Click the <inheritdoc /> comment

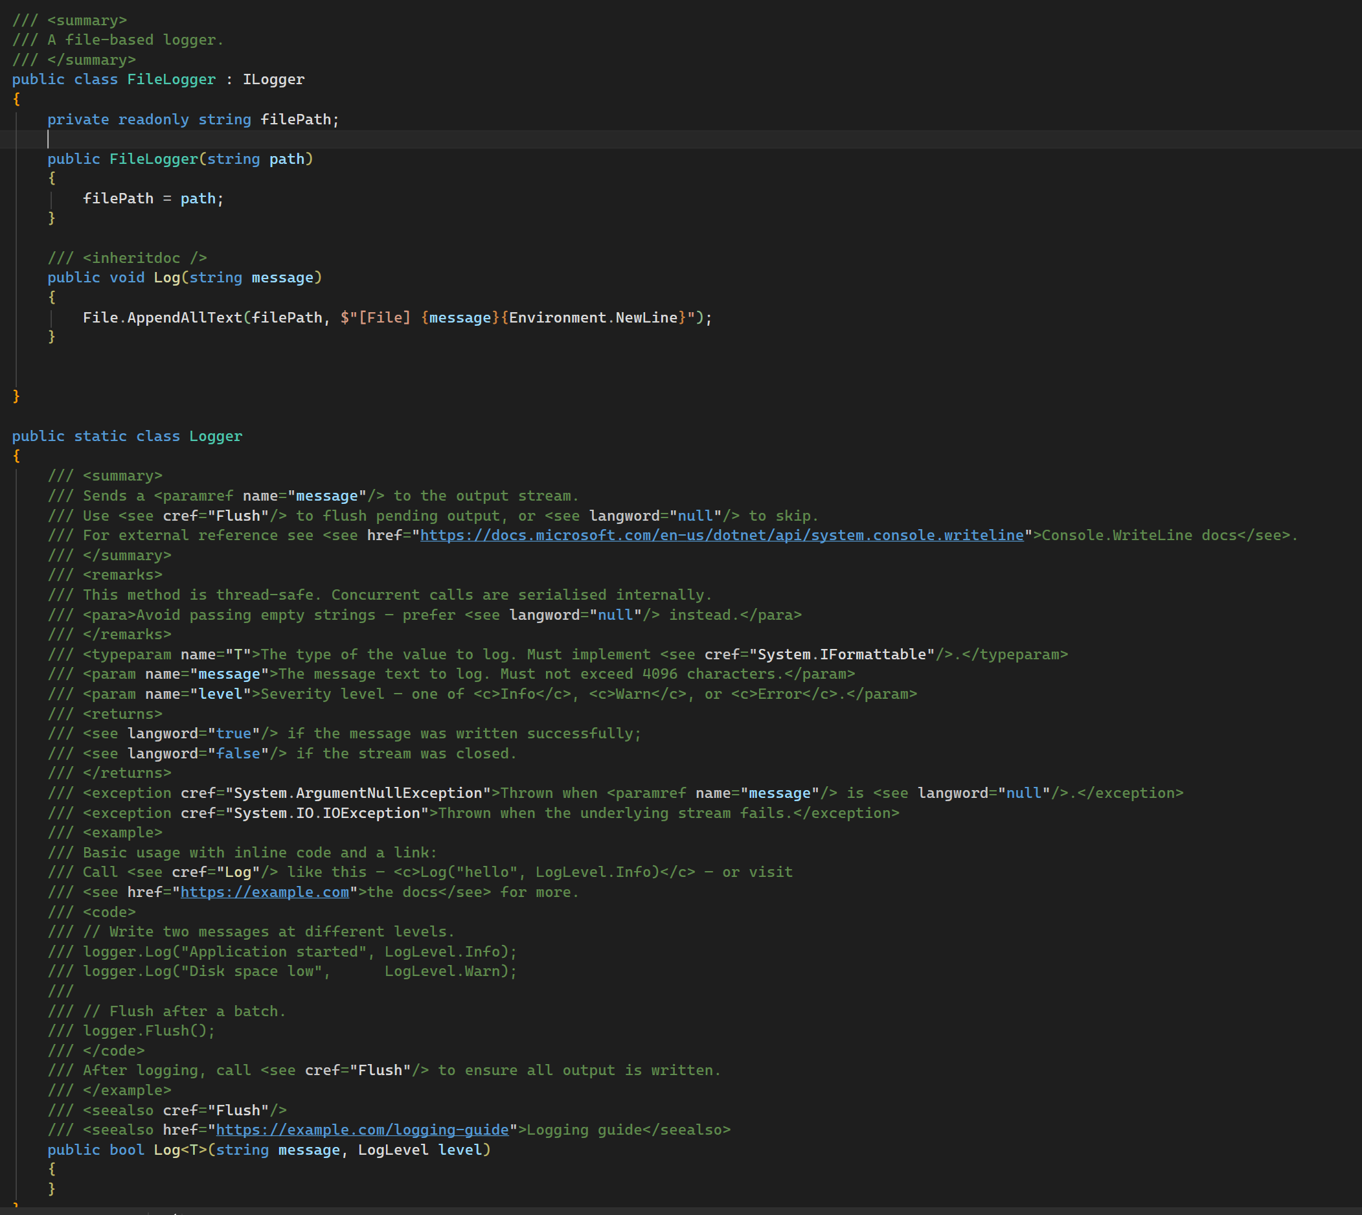(x=127, y=258)
